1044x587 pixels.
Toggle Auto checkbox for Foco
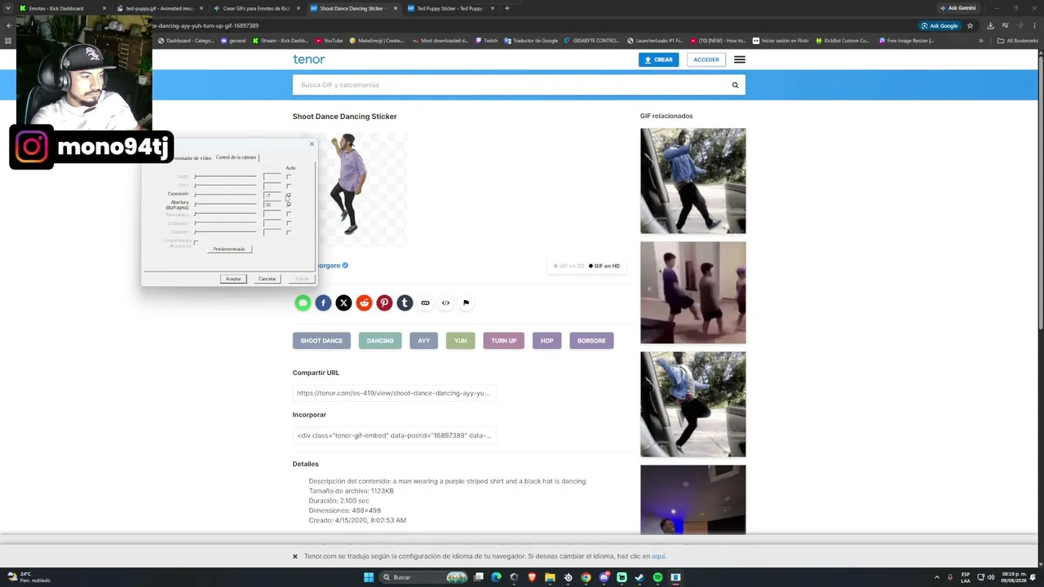coord(289,186)
